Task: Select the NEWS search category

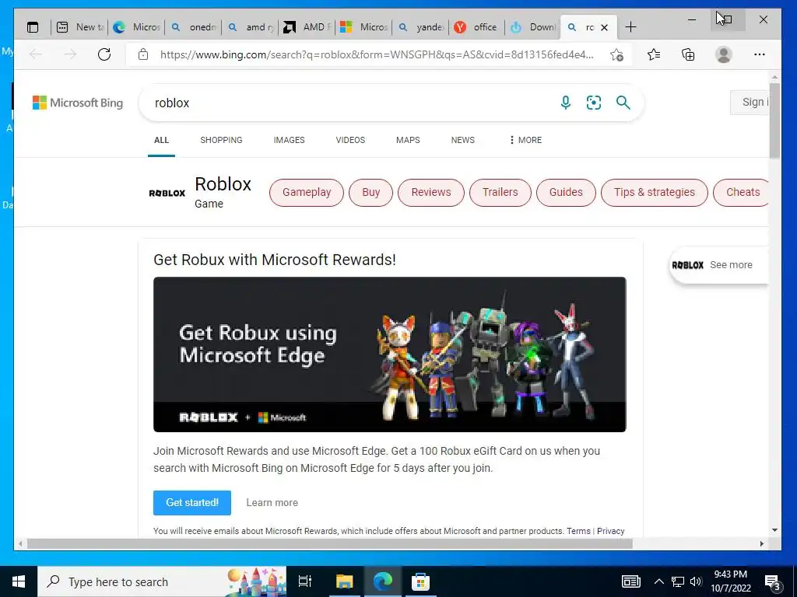Action: (x=462, y=140)
